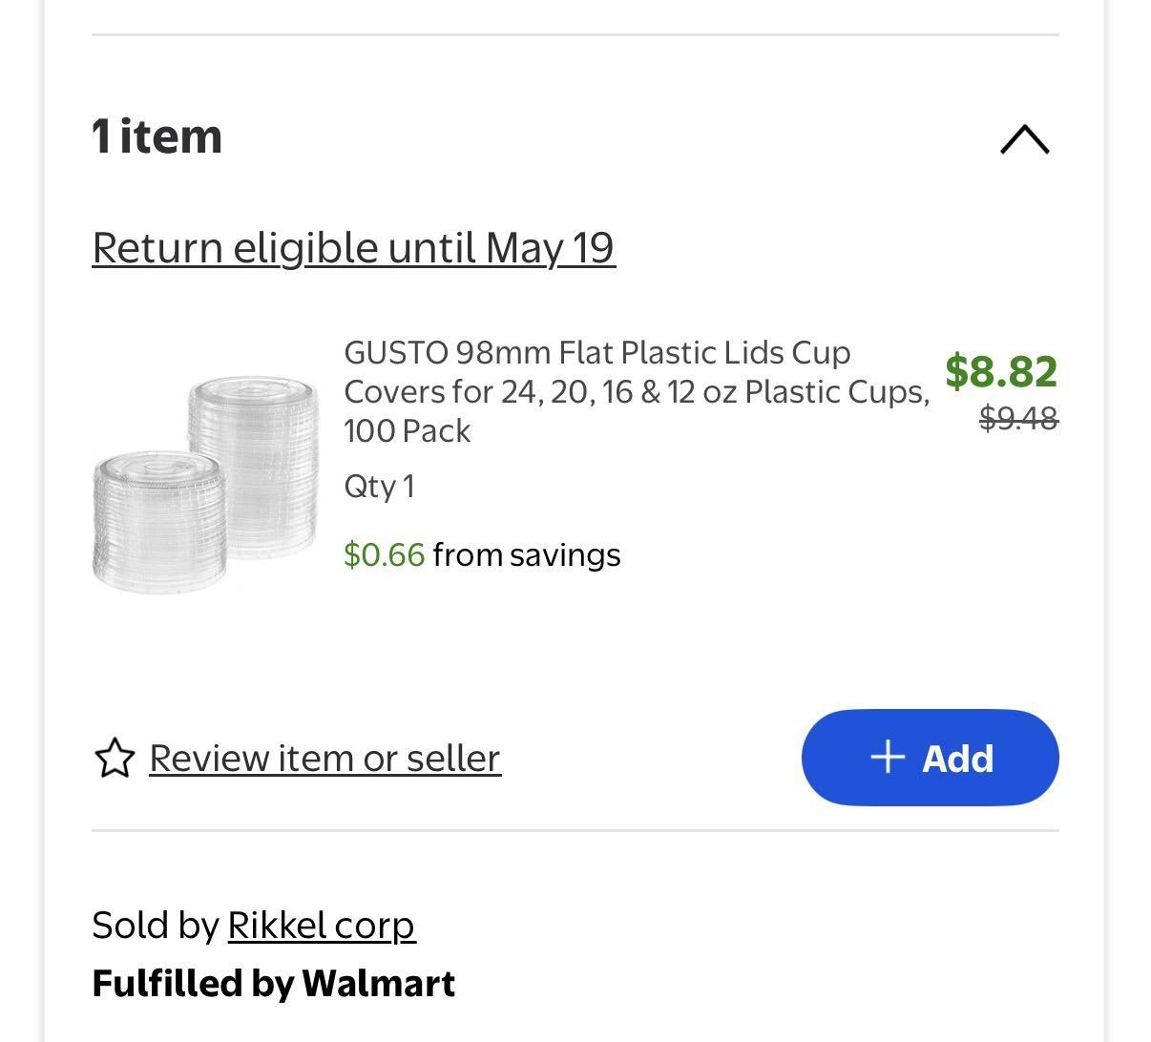The height and width of the screenshot is (1042, 1151).
Task: Collapse the 1 item section chevron
Action: [1024, 139]
